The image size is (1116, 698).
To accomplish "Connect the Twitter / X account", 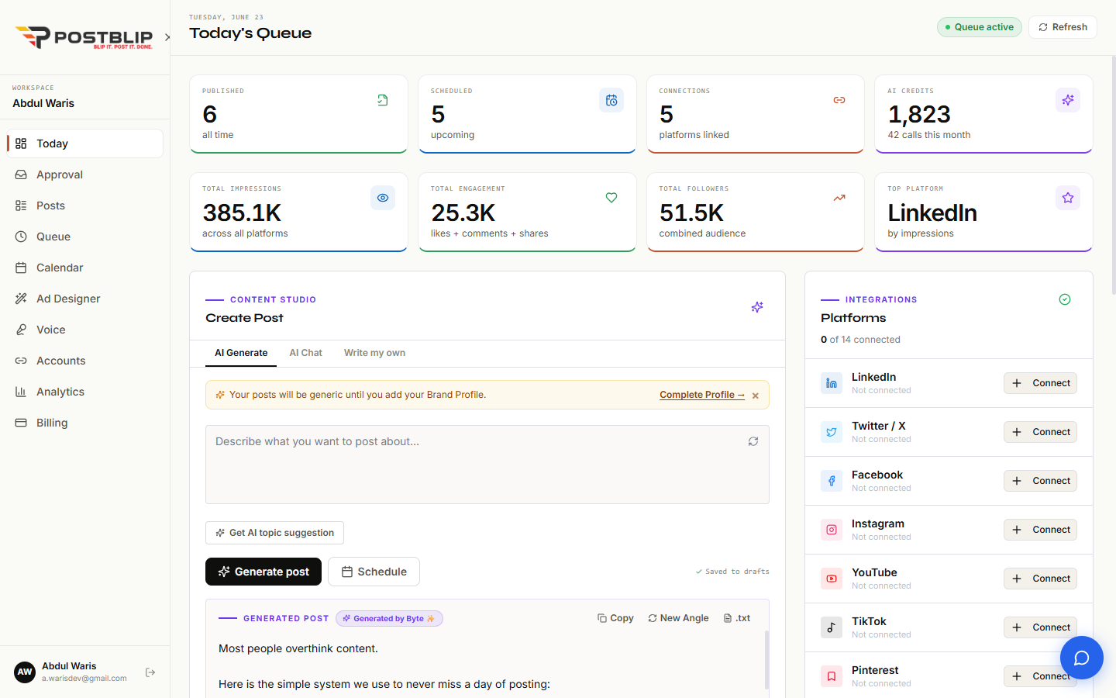I will point(1040,432).
